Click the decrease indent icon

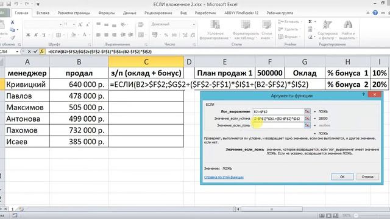tap(123, 35)
